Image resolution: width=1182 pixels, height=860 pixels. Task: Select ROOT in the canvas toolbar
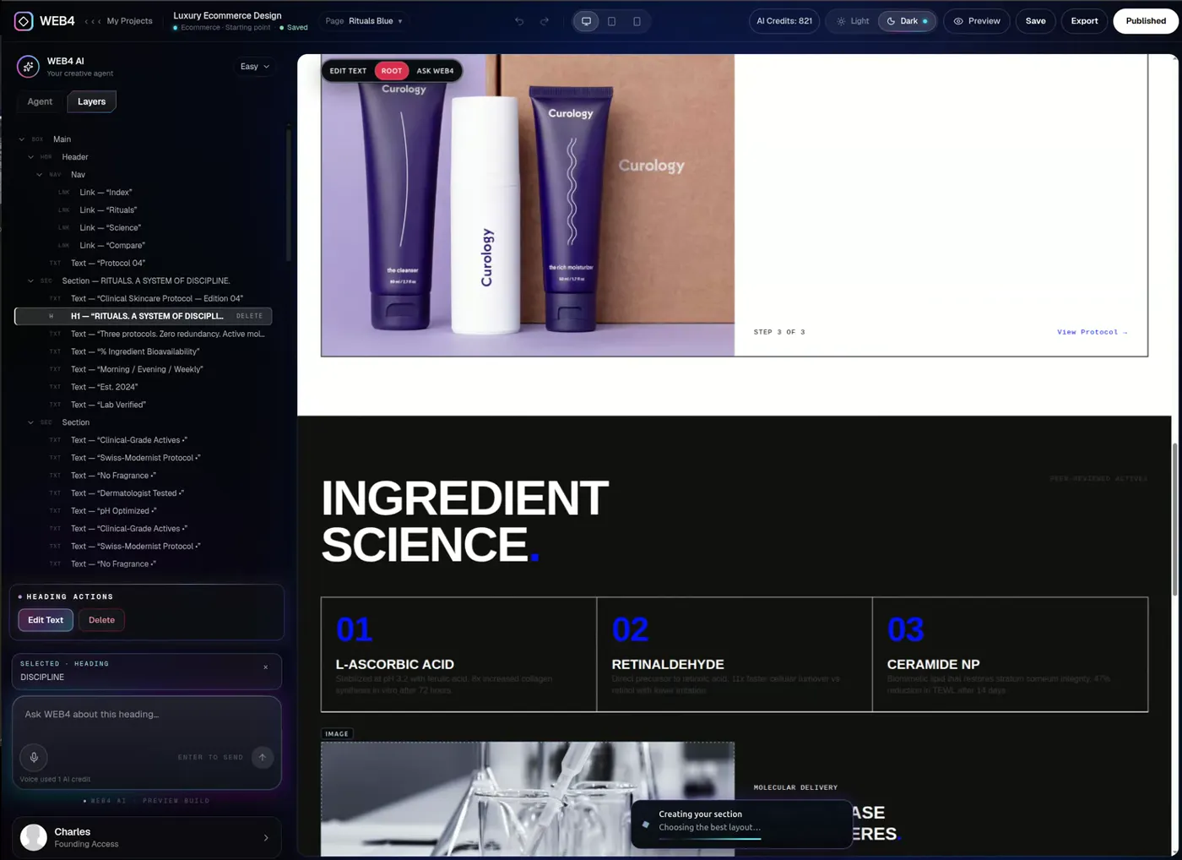pos(392,71)
